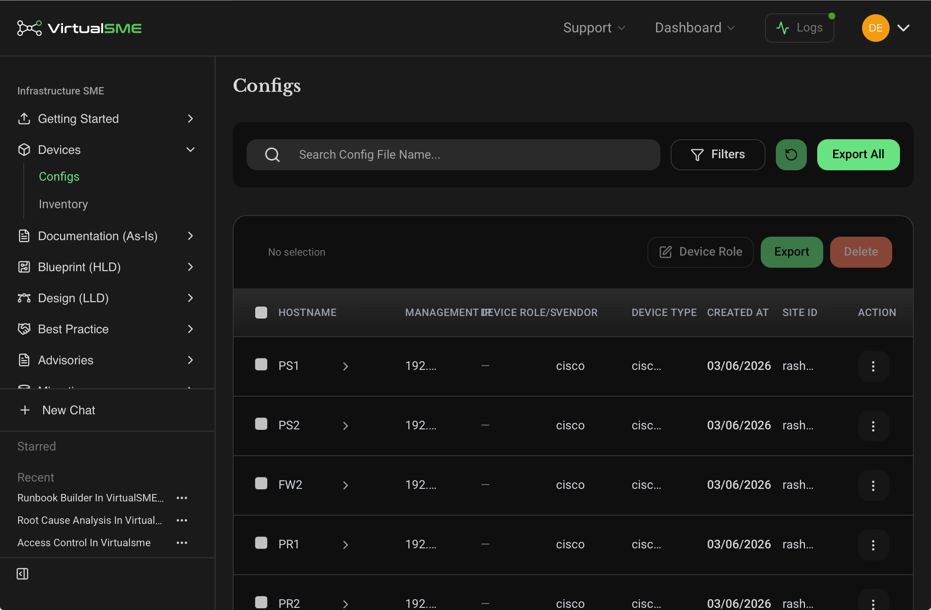This screenshot has width=931, height=610.
Task: Click the Devices cube icon
Action: tap(24, 150)
